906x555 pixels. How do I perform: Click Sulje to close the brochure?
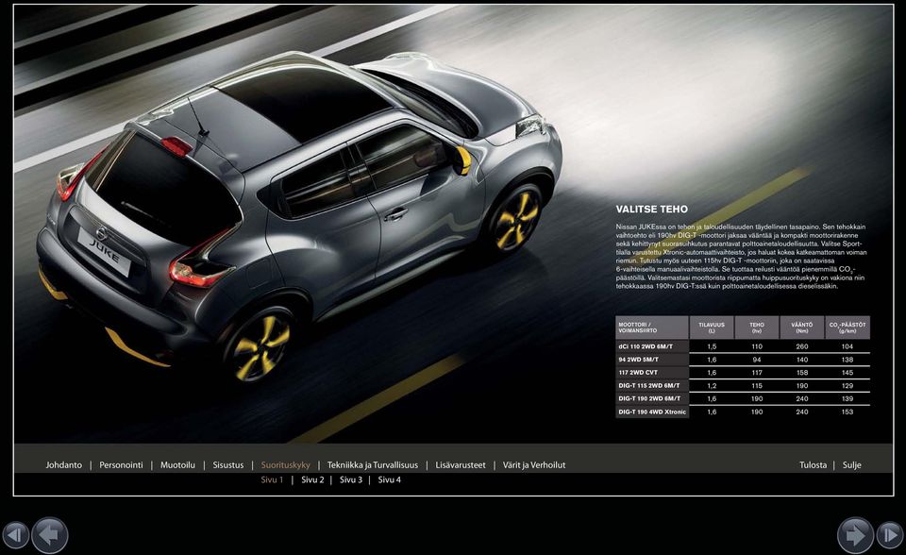click(x=851, y=464)
